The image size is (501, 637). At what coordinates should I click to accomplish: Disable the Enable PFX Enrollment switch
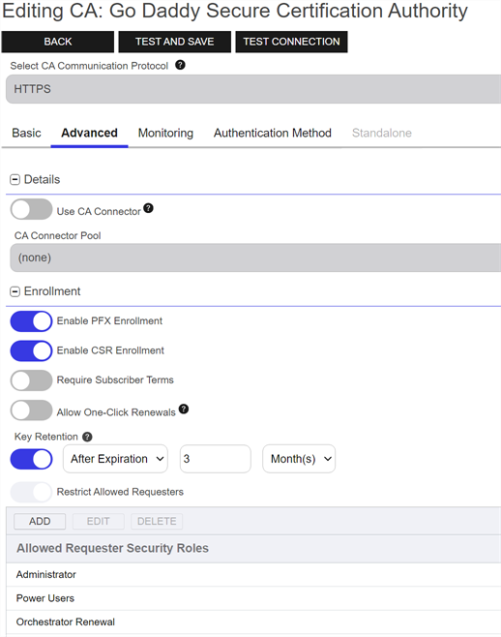31,321
